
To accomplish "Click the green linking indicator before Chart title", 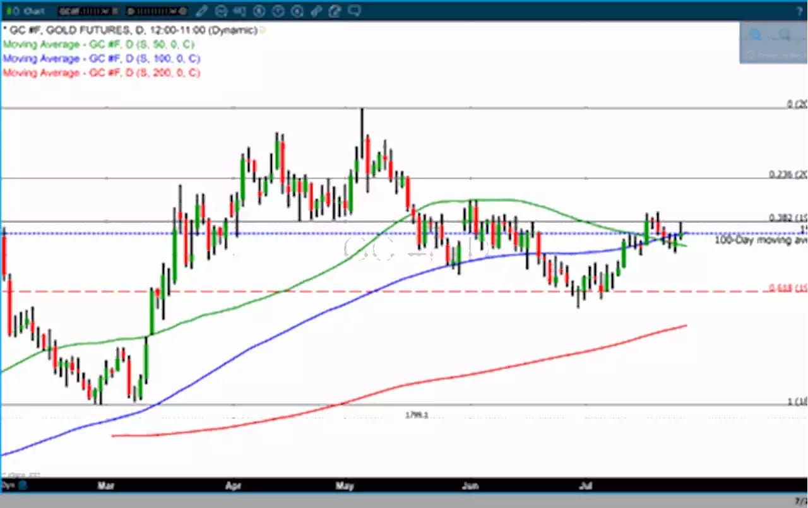I will [x=9, y=11].
